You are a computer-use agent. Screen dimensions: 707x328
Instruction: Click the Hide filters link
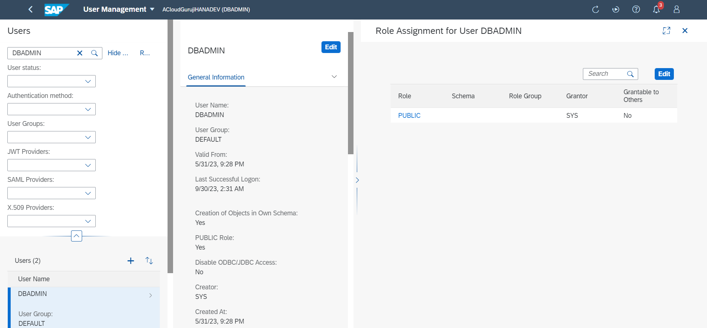click(118, 53)
